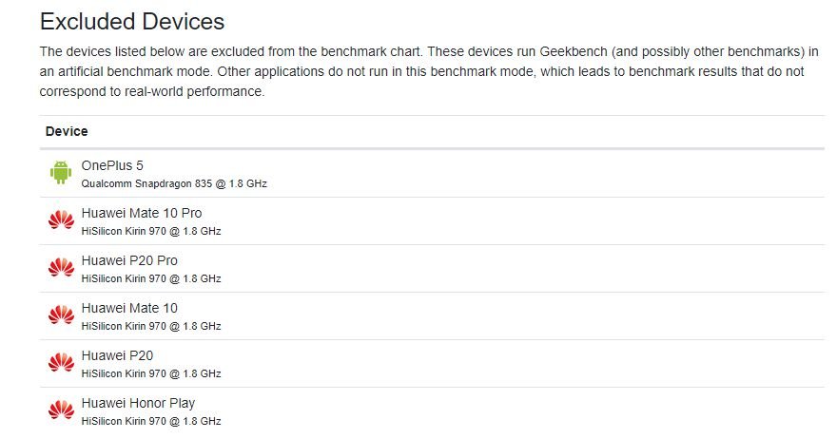The width and height of the screenshot is (837, 439).
Task: Open the OnePlus 5 device link
Action: (x=112, y=165)
